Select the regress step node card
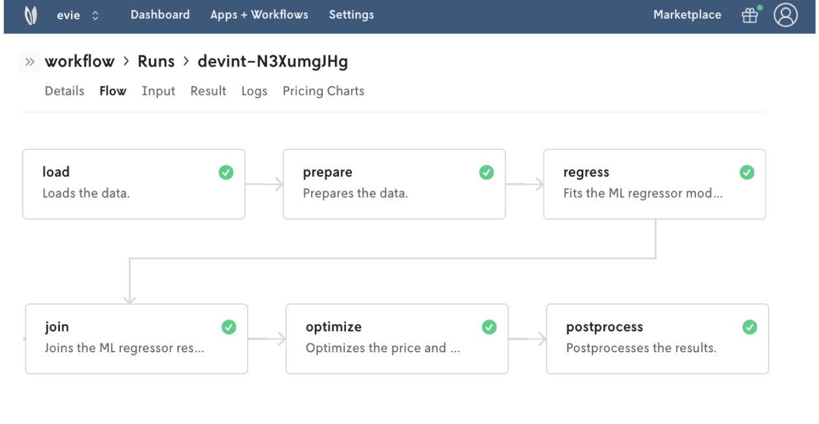This screenshot has width=819, height=424. pos(655,184)
